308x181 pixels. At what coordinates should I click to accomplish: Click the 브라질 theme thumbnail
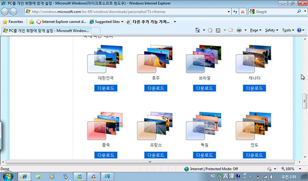point(204,59)
